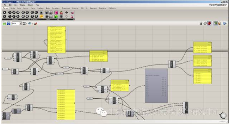Add a Vector parameter from Geometry group
The height and width of the screenshot is (125, 230).
tap(4, 16)
